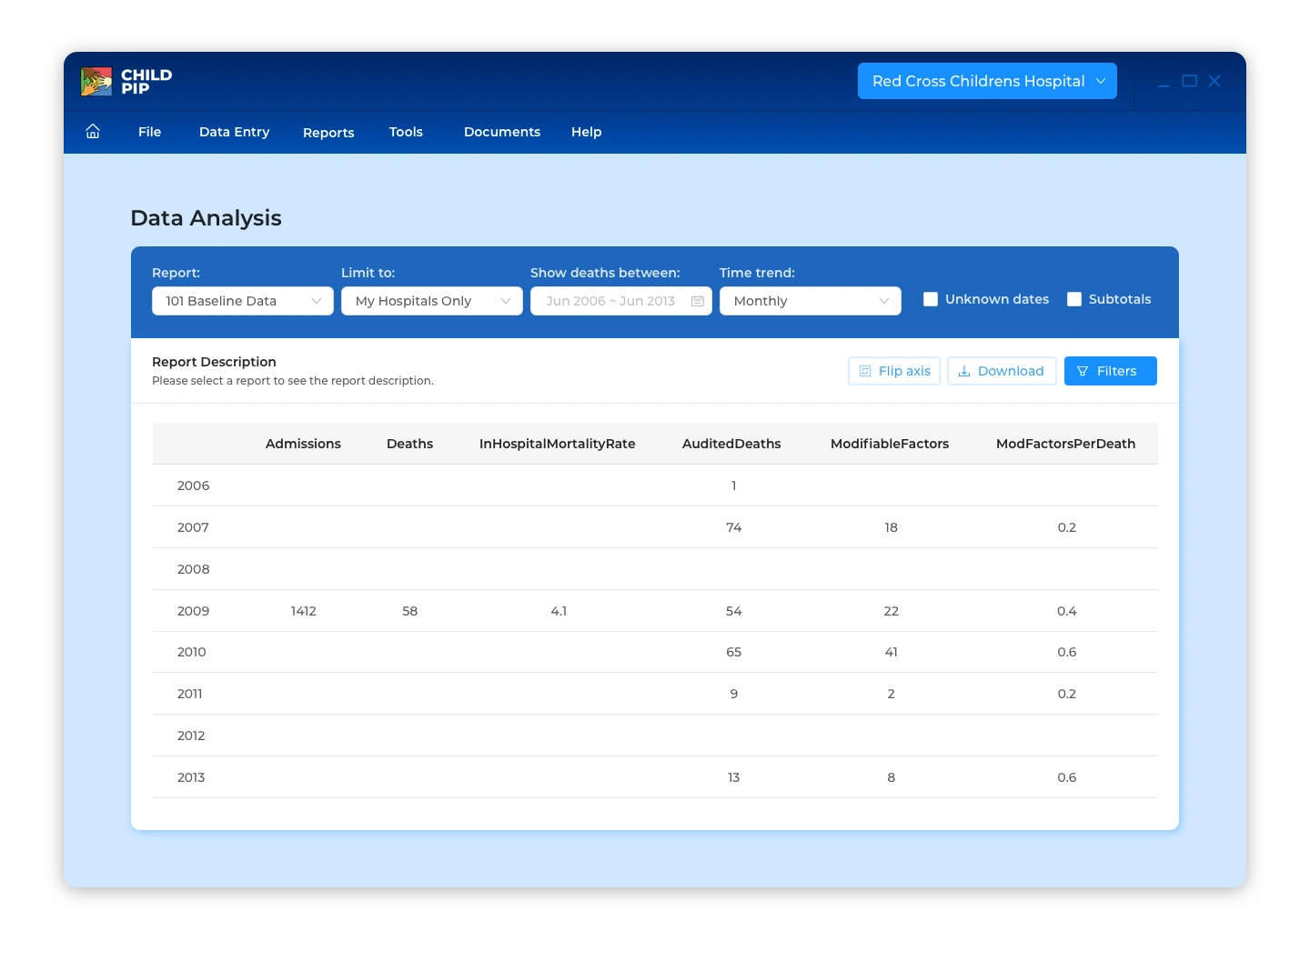Go to the home icon in navigation
The image size is (1310, 961).
[x=93, y=132]
